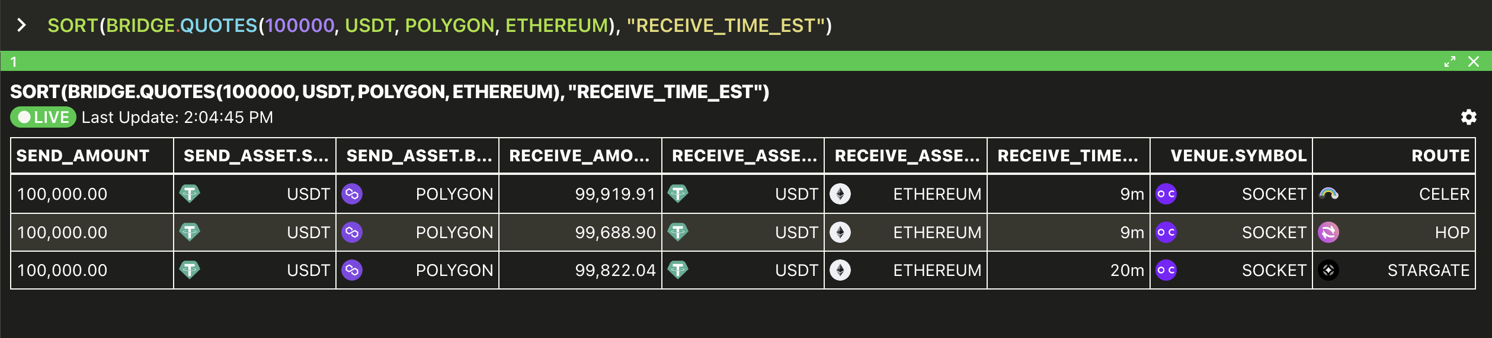Click the Socket venue icon in third row
The image size is (1492, 338).
[x=1166, y=270]
